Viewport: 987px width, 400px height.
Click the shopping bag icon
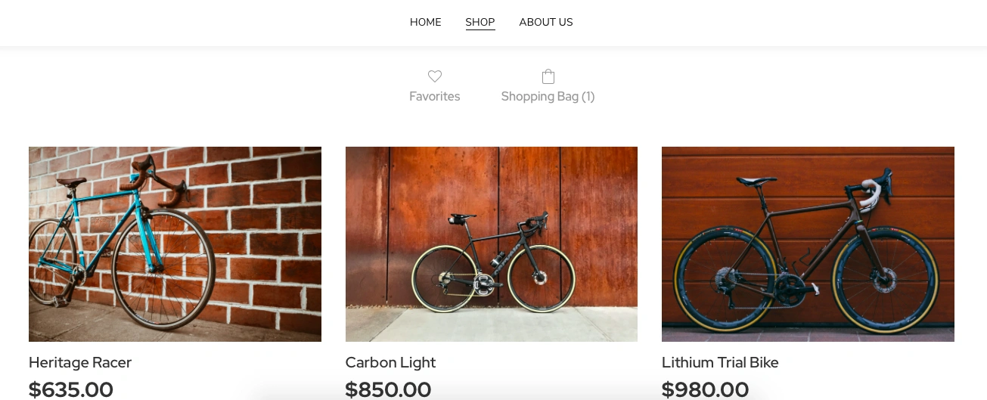548,76
